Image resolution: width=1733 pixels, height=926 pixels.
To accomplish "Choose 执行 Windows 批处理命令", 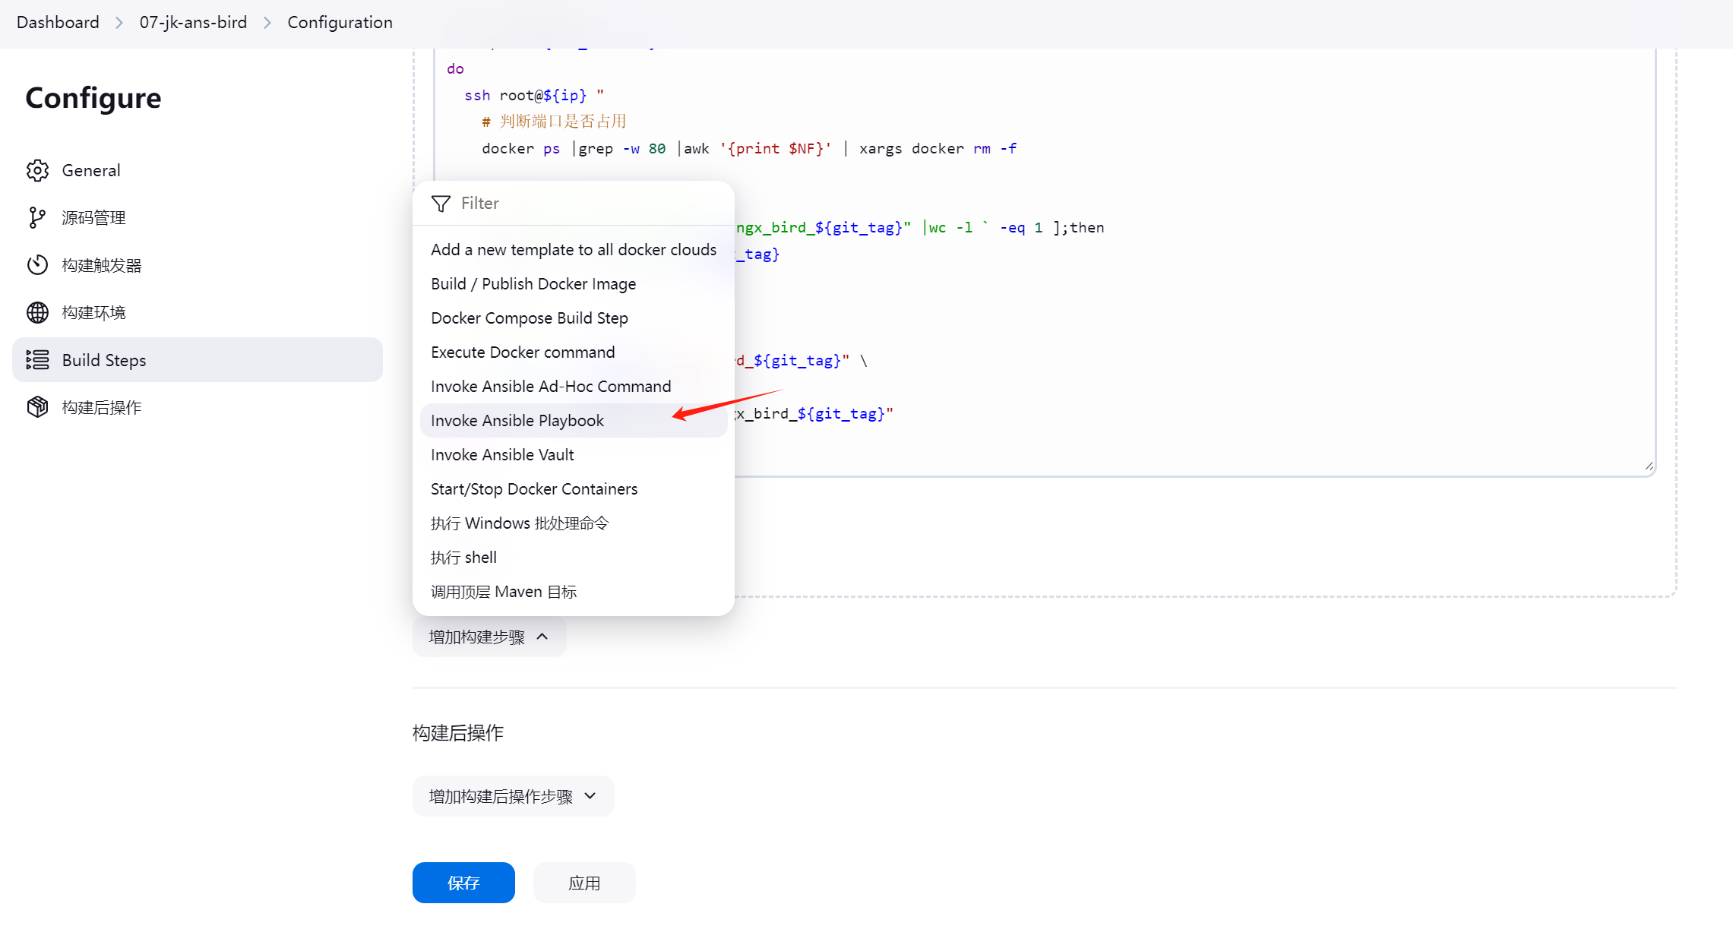I will (574, 523).
